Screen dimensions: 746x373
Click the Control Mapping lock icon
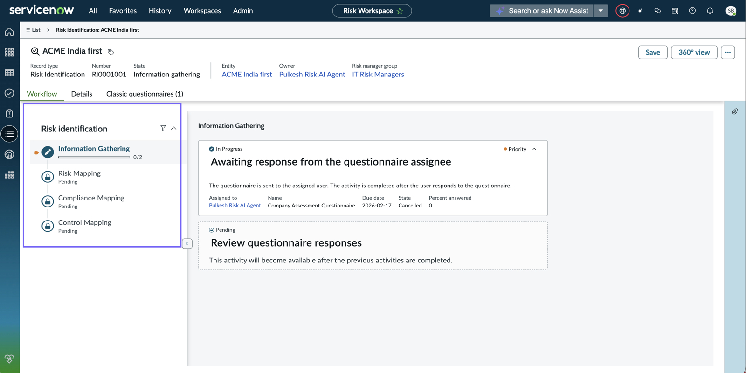click(48, 226)
